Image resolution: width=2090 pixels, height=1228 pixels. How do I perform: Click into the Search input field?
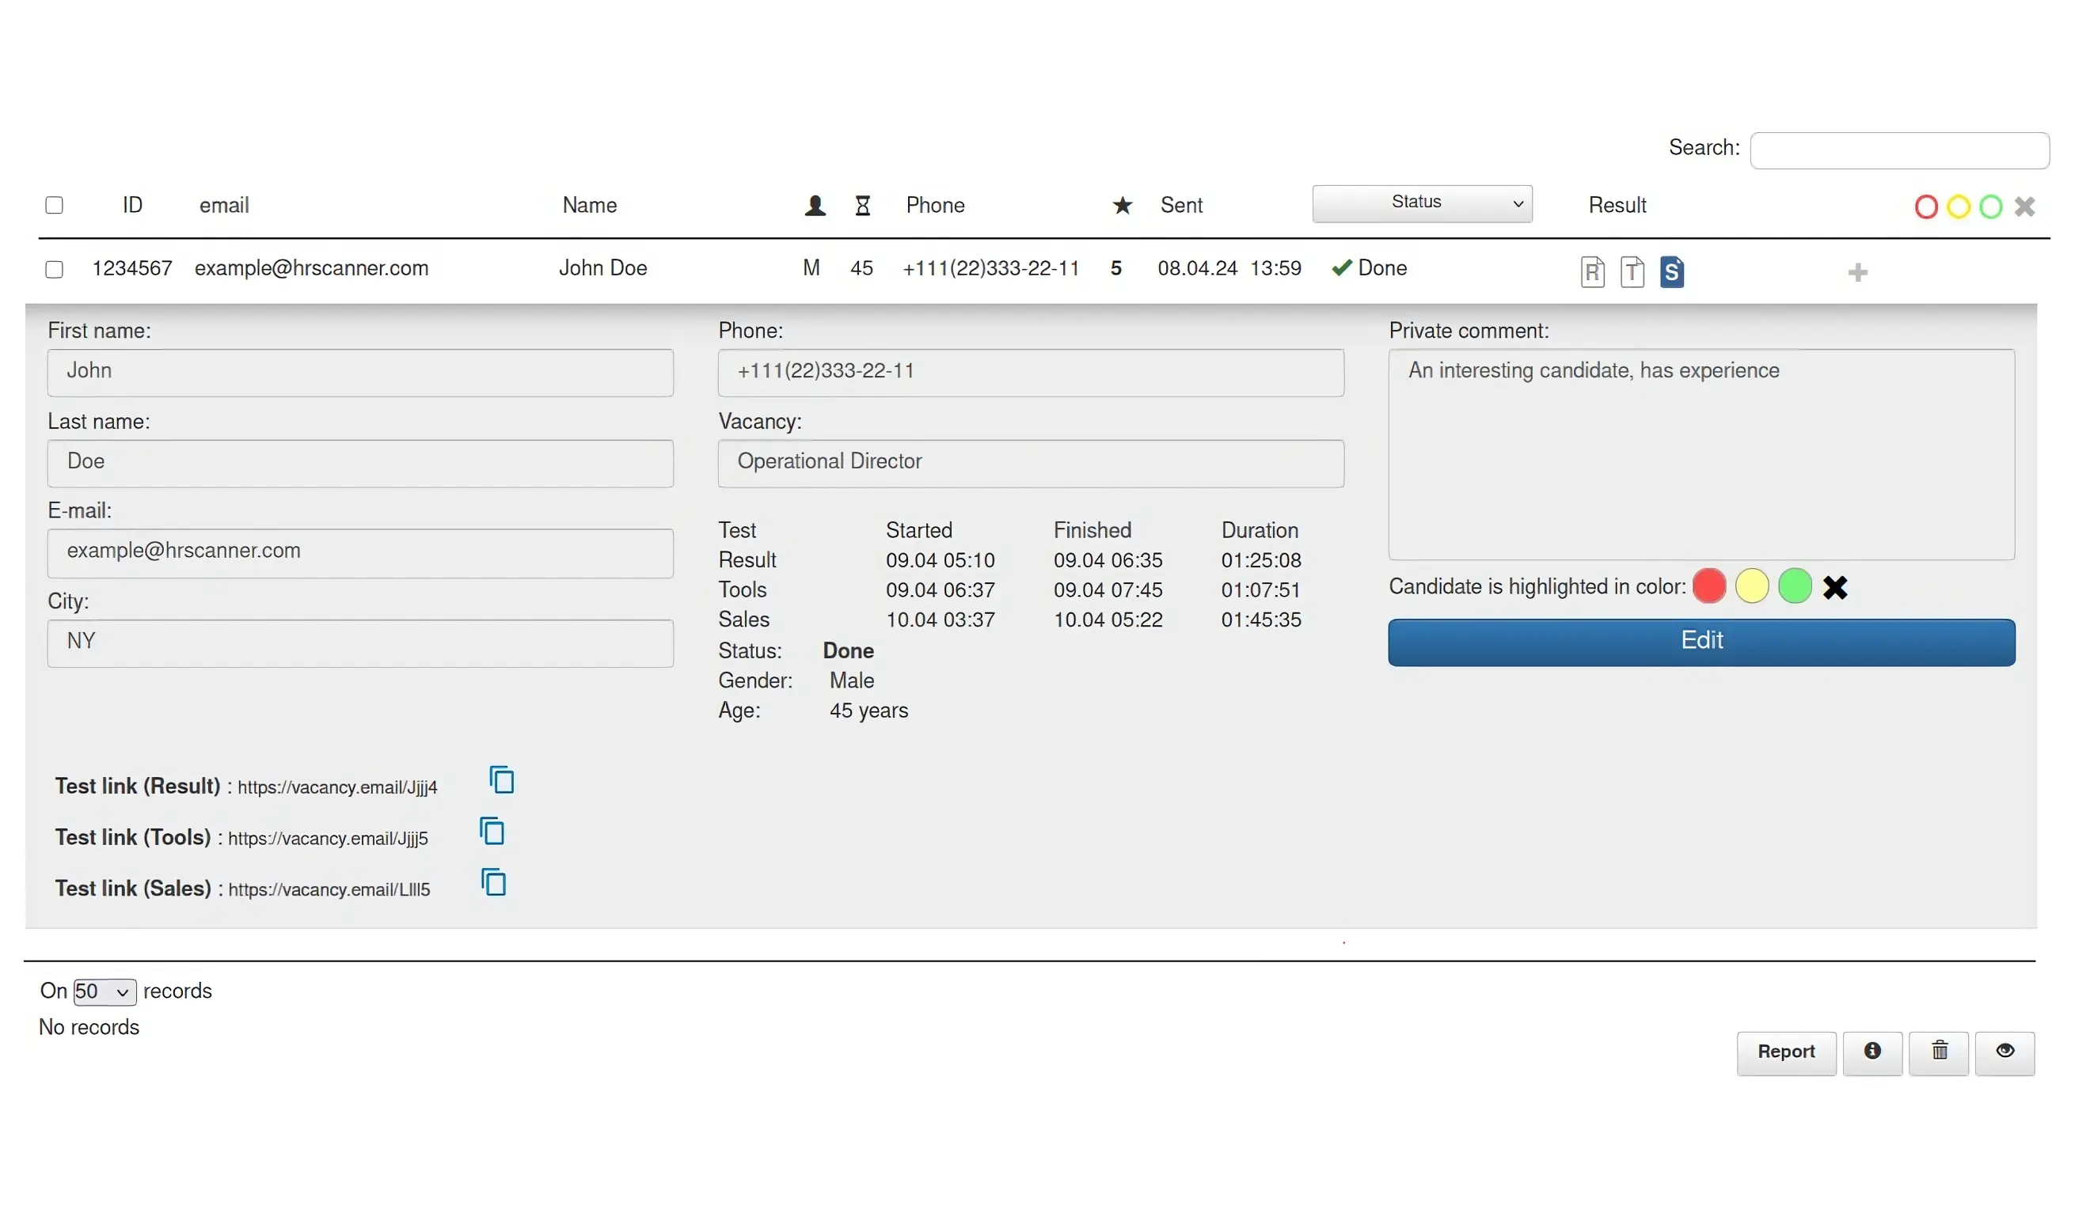(1898, 150)
